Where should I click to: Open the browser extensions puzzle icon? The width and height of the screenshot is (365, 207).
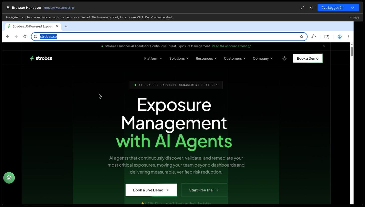(x=314, y=37)
